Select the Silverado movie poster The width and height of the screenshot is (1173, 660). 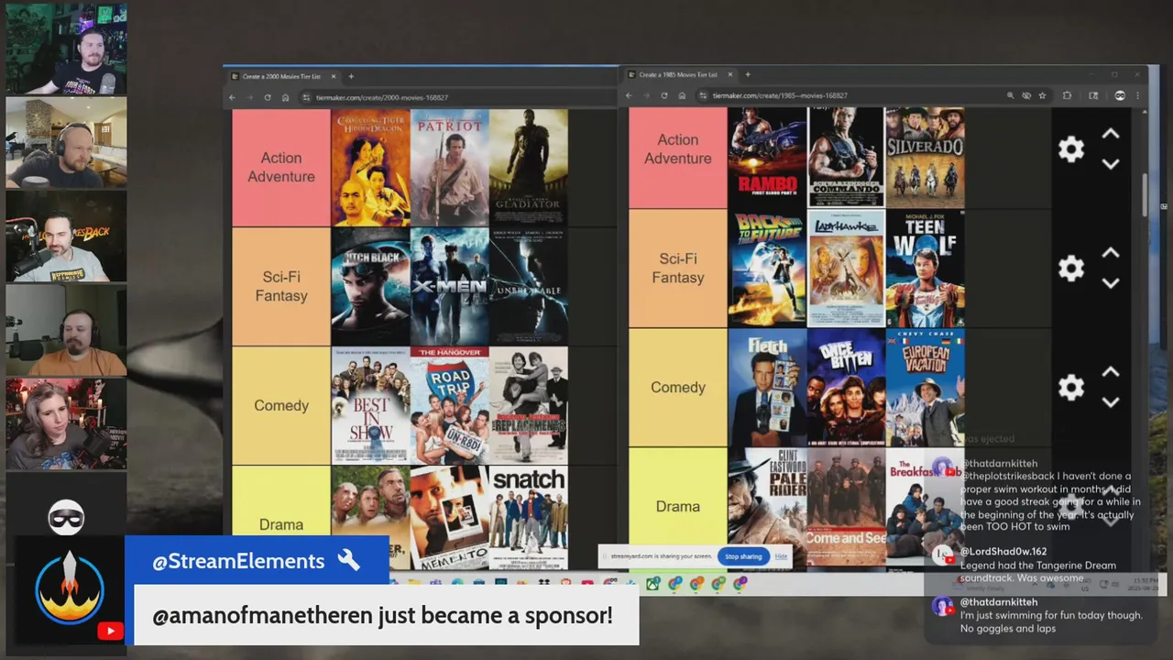pos(925,157)
